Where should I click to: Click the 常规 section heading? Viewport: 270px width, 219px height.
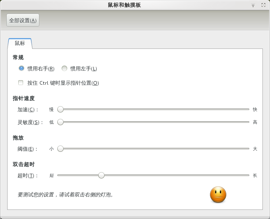pyautogui.click(x=18, y=57)
